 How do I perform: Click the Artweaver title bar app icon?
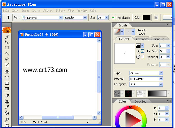click(4, 4)
